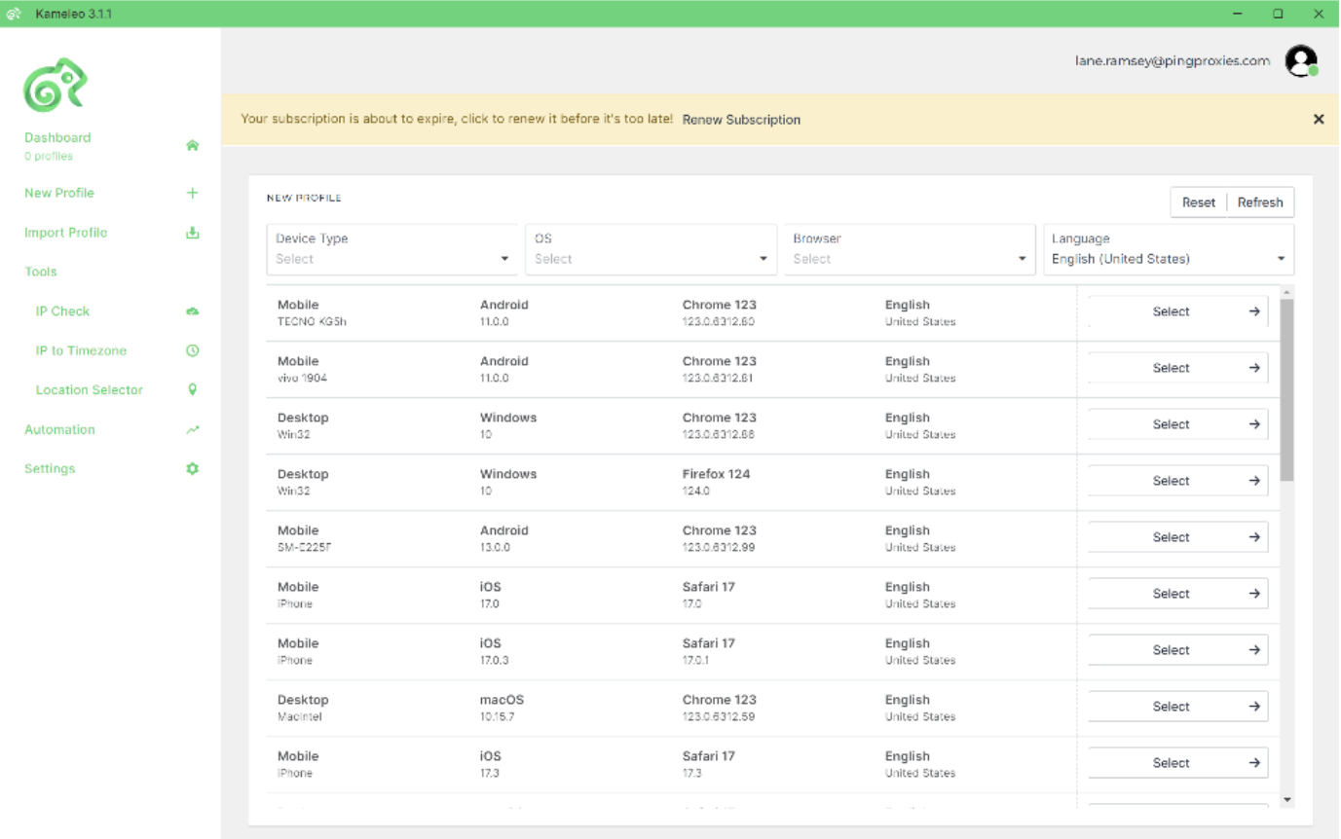Click arrow icon on Safari 17.3 row
This screenshot has height=839, width=1341.
click(1254, 763)
